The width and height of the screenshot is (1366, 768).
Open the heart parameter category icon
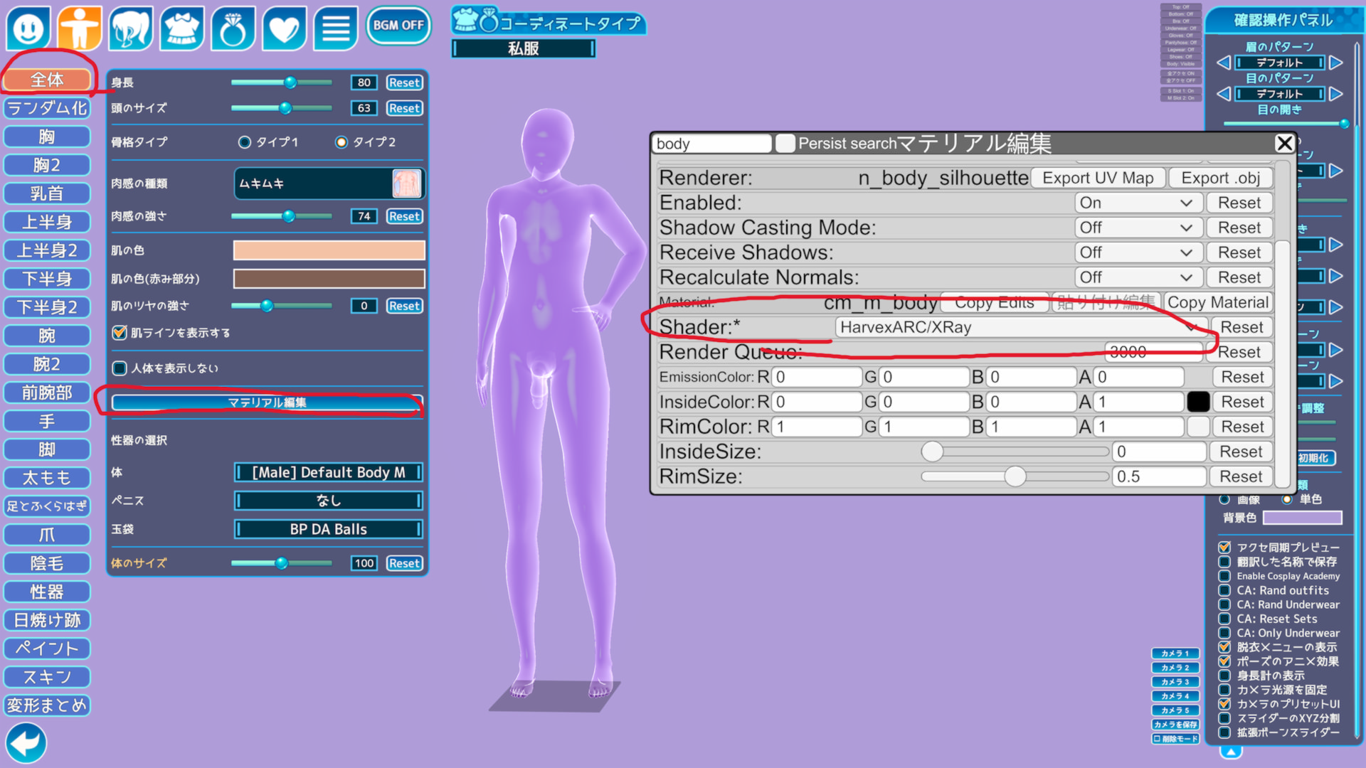[x=285, y=28]
